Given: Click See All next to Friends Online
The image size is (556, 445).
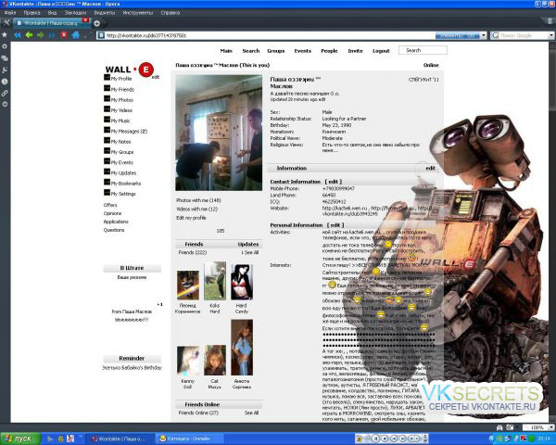Looking at the screenshot, I should coord(251,413).
